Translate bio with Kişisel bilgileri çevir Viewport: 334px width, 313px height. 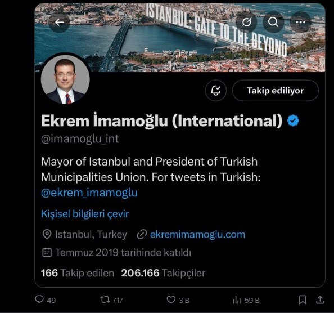click(x=85, y=214)
